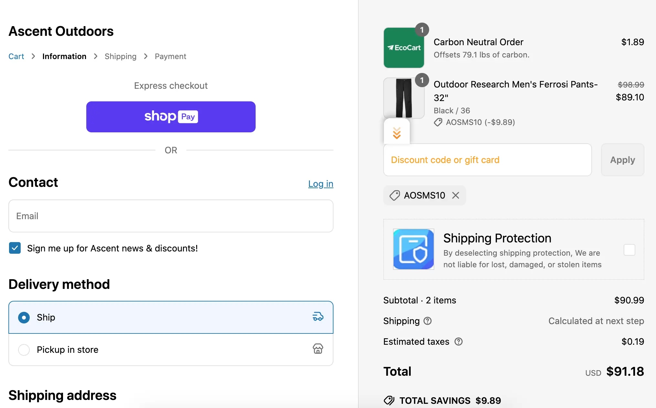Click the Black / 36 variant text

coord(452,111)
